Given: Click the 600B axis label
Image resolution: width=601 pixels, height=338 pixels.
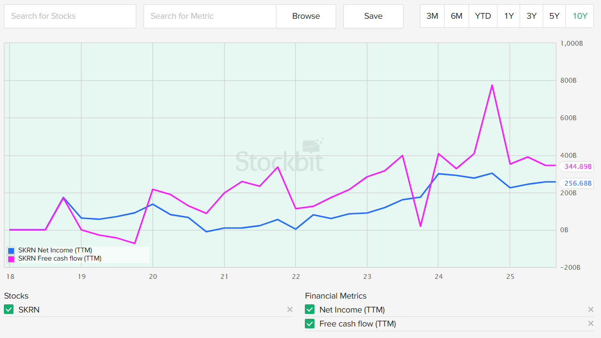Looking at the screenshot, I should (568, 118).
